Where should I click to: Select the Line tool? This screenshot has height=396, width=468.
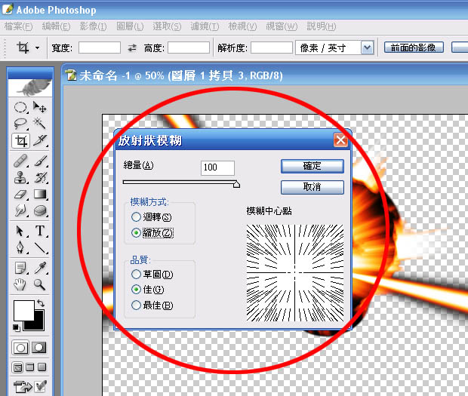(40, 247)
